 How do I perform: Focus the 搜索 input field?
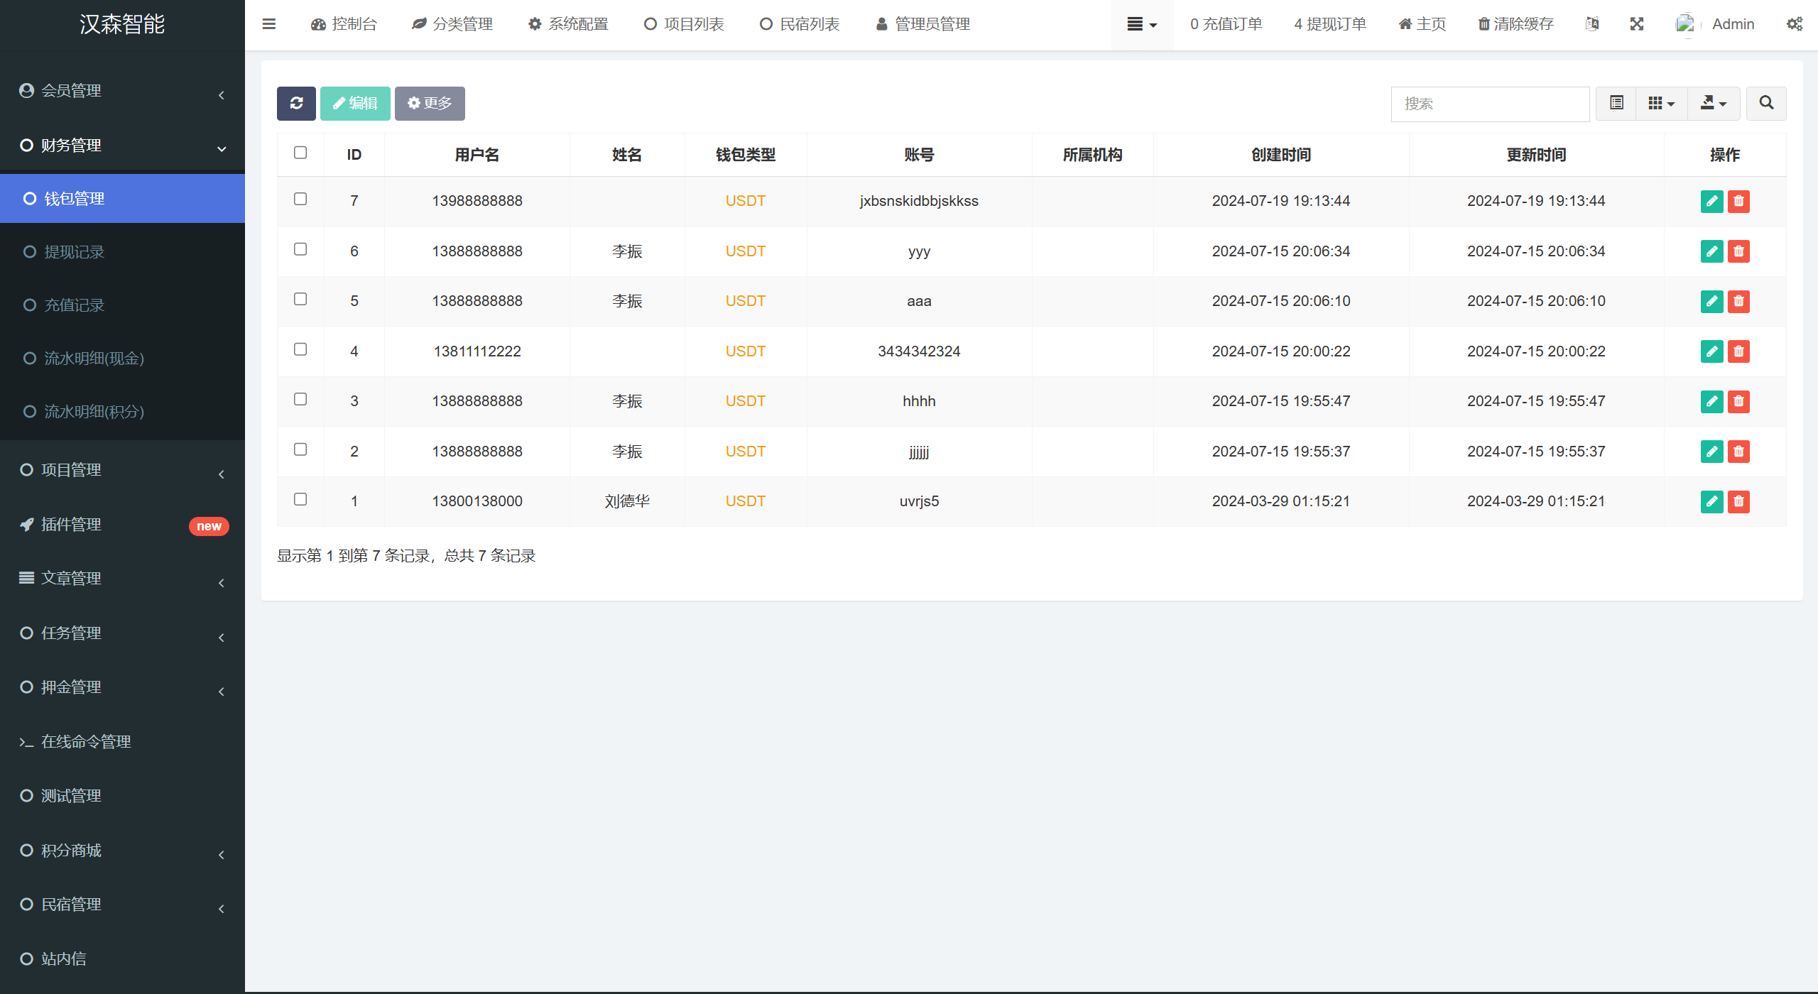[1489, 104]
